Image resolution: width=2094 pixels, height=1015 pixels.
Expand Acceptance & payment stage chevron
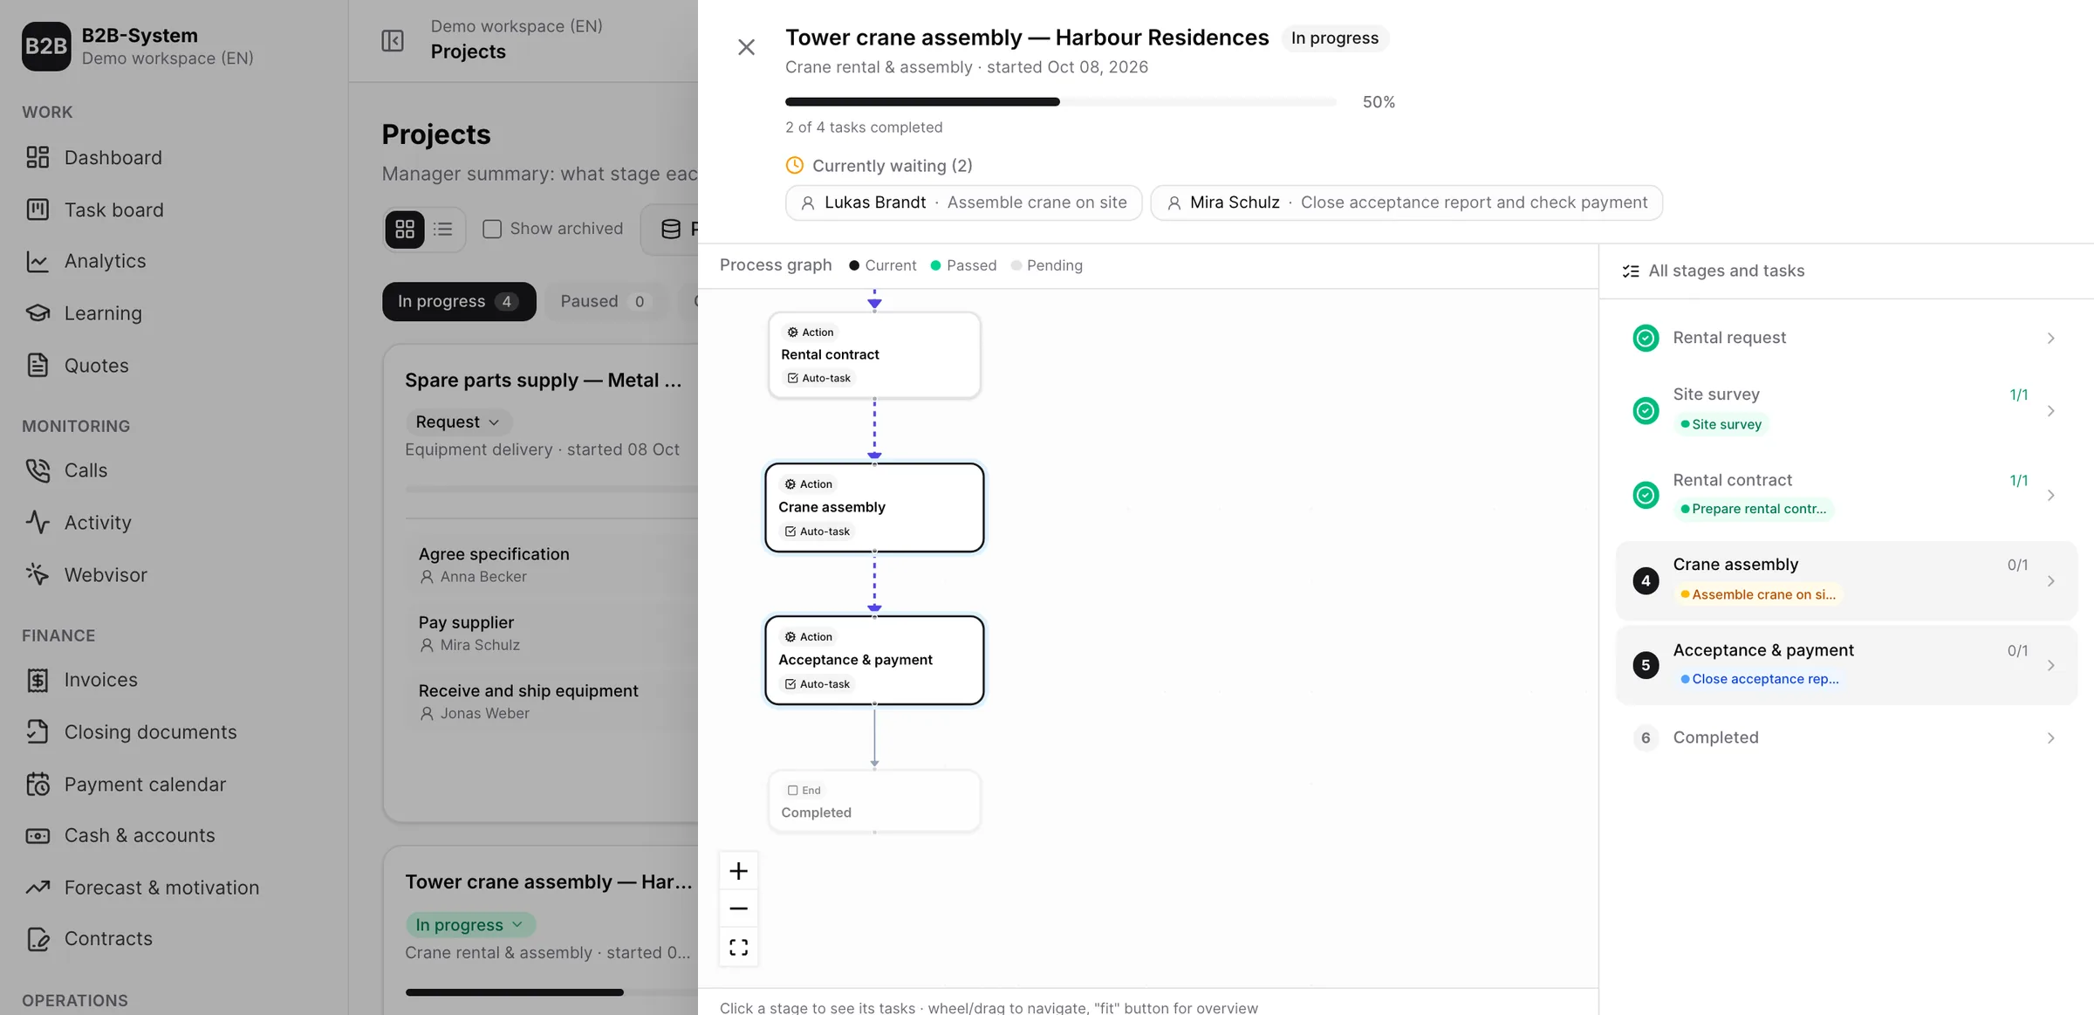tap(2050, 665)
